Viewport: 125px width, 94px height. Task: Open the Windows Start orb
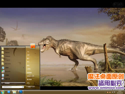click(x=2, y=92)
